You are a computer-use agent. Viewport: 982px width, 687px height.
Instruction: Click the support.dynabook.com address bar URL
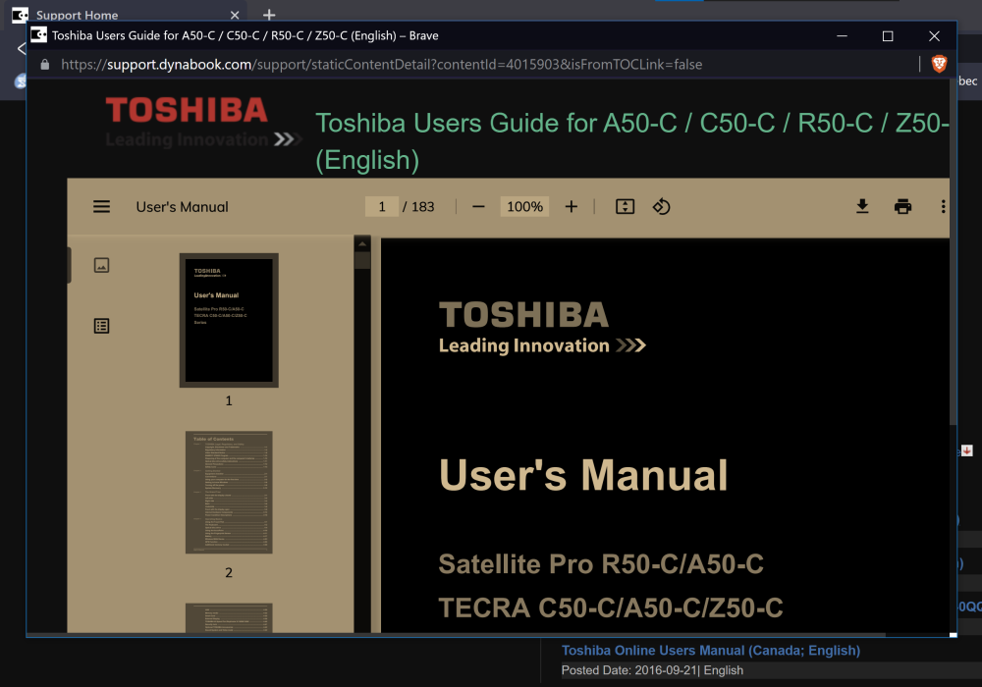[x=381, y=65]
